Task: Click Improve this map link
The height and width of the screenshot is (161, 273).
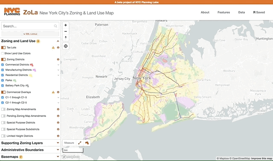Action: 261,158
